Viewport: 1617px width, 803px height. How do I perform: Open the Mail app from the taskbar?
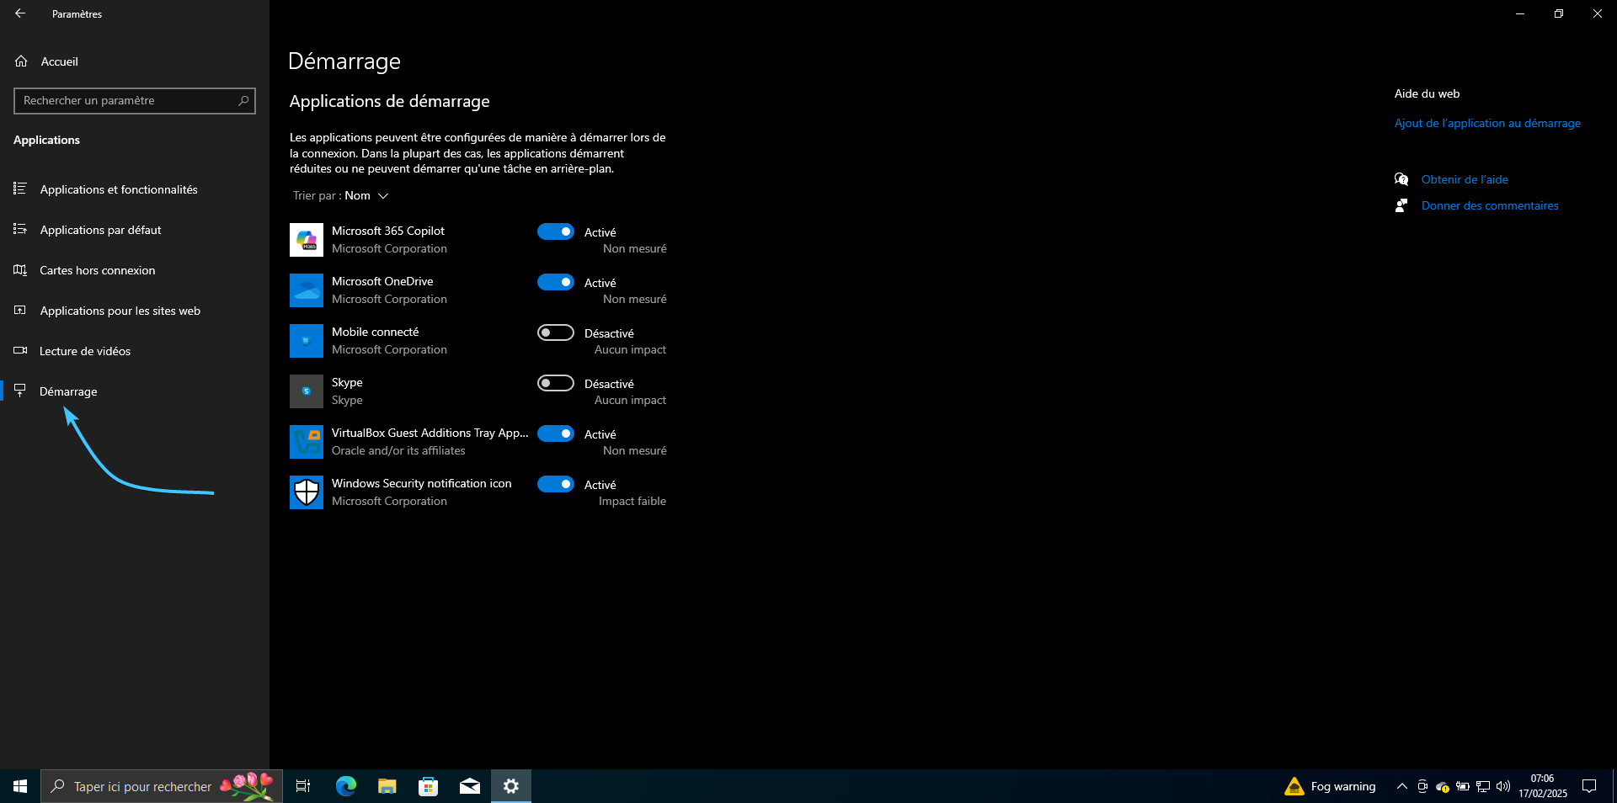pyautogui.click(x=470, y=786)
